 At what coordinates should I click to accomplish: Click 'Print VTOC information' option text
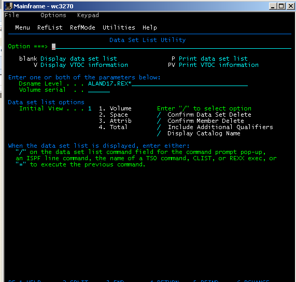219,65
